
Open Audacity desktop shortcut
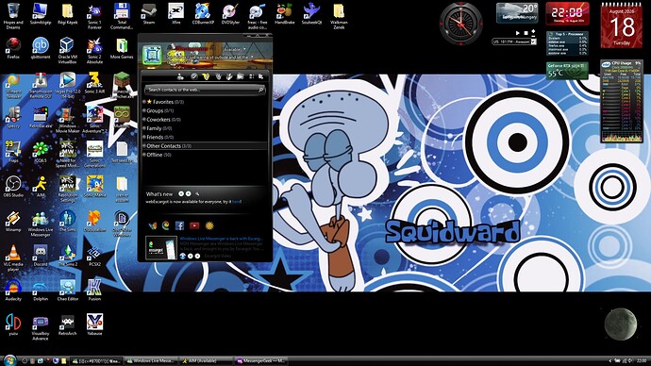tap(13, 290)
